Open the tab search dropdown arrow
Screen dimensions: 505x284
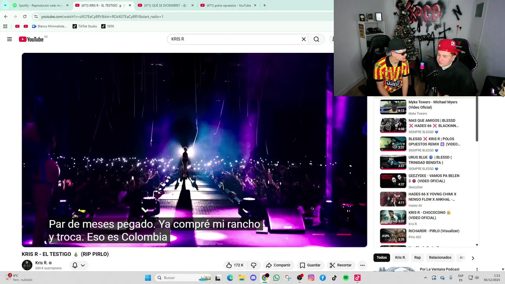tap(5, 6)
